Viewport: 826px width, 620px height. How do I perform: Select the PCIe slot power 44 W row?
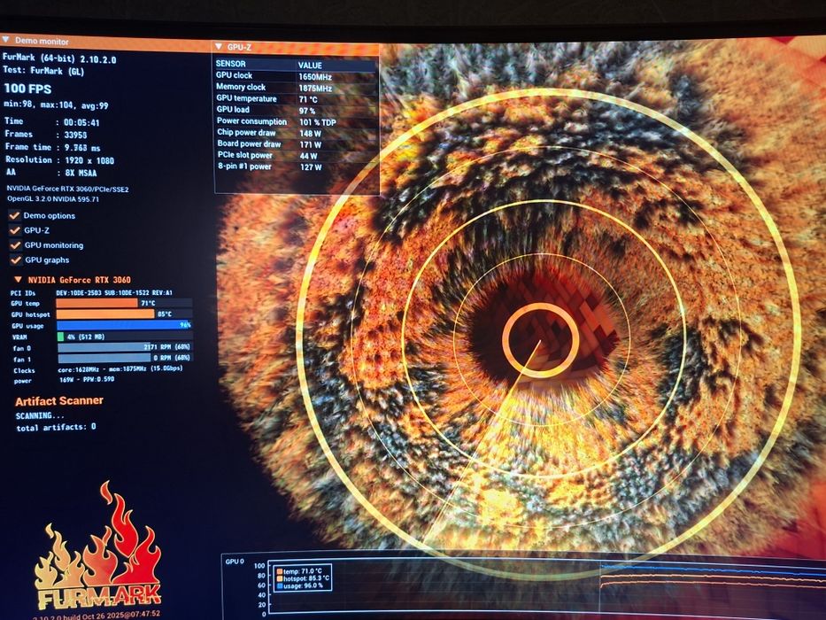pyautogui.click(x=296, y=156)
